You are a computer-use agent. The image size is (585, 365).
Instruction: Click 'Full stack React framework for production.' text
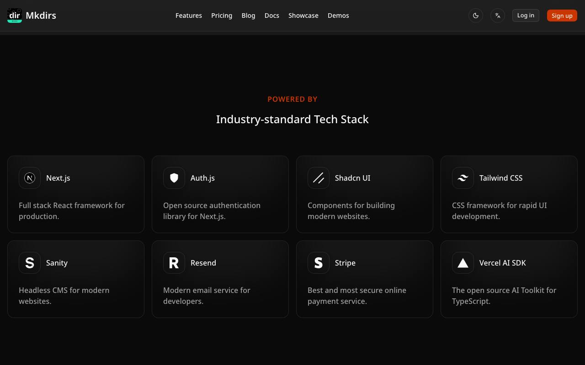[72, 211]
